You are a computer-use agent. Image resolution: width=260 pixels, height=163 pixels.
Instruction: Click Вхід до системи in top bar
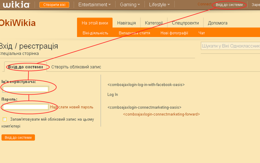coord(229,5)
